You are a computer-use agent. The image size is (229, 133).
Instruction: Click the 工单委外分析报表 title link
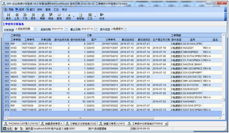click(13, 24)
